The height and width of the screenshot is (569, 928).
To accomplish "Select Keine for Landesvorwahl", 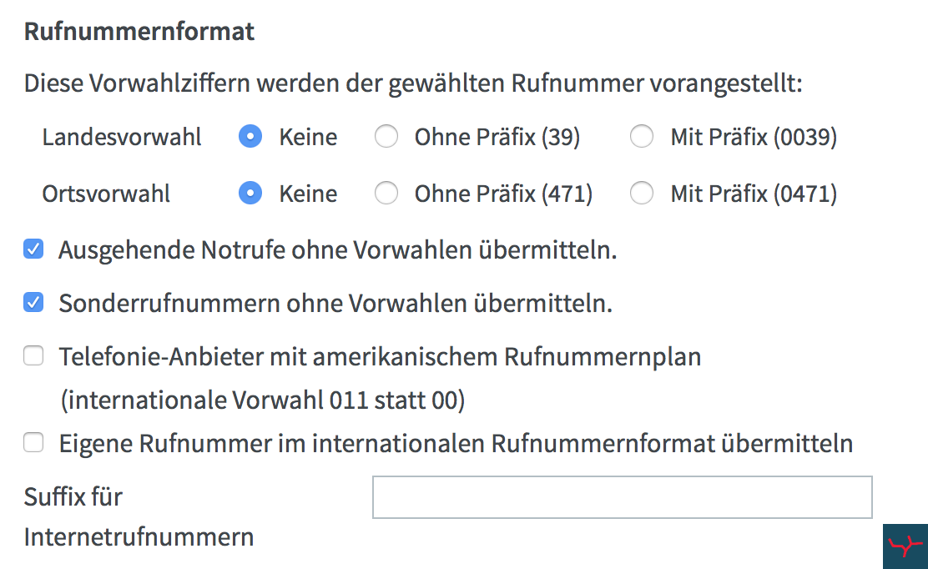I will coord(250,137).
